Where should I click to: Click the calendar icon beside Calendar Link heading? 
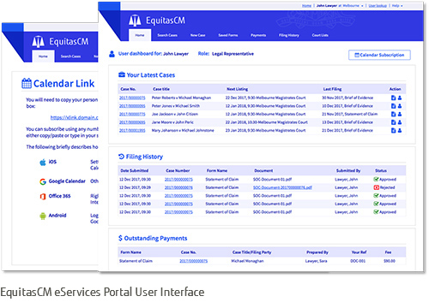(x=27, y=83)
